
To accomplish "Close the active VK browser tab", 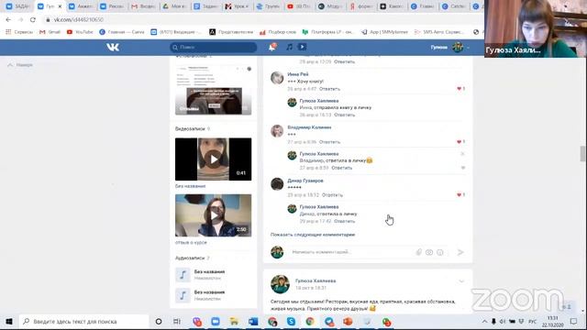I will [x=60, y=6].
